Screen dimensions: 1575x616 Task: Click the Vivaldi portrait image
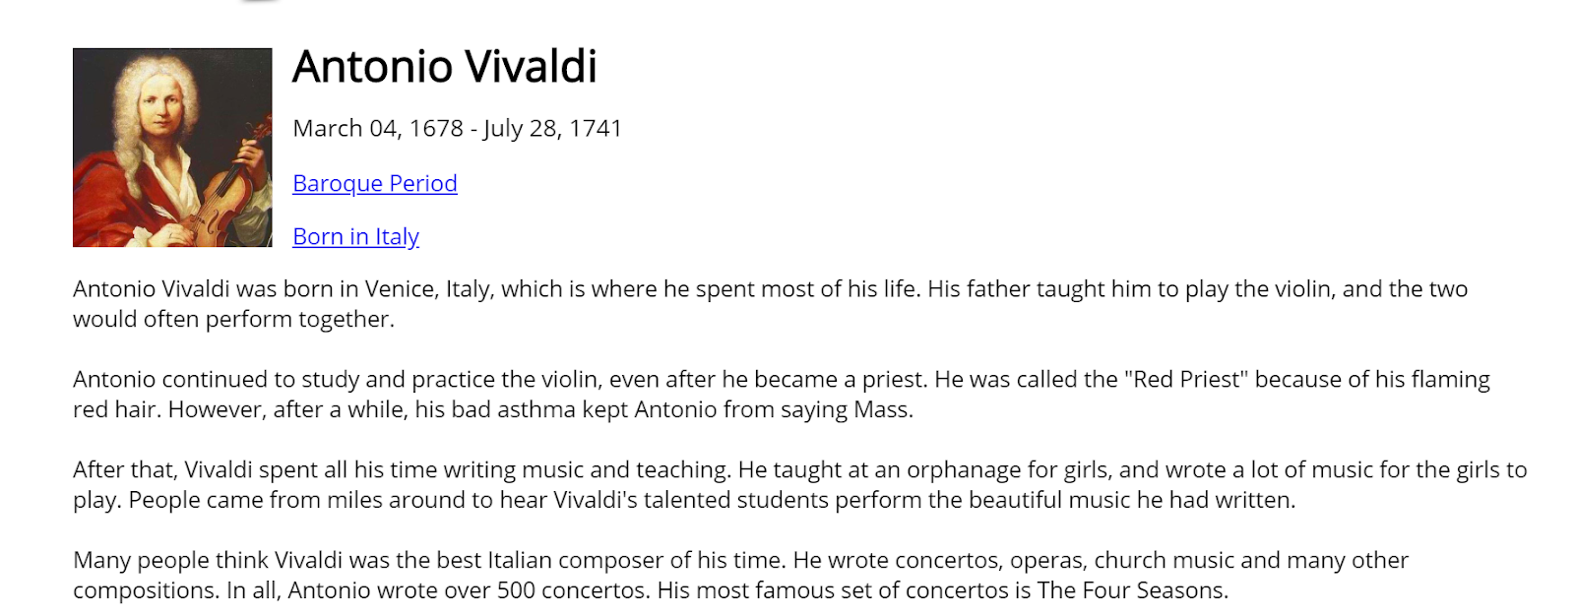click(172, 148)
